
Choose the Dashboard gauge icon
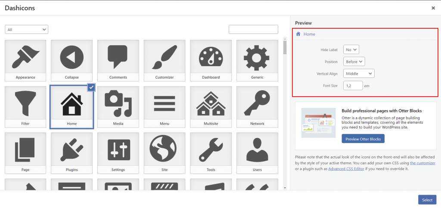211,60
